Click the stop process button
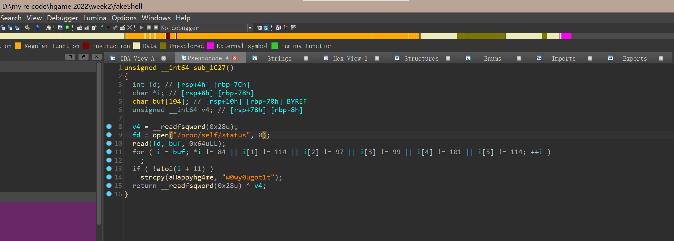 click(x=156, y=27)
